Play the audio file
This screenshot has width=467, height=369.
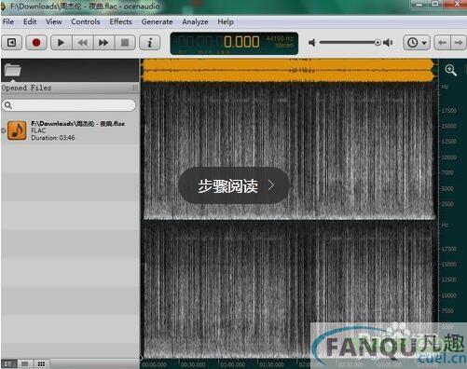click(61, 43)
